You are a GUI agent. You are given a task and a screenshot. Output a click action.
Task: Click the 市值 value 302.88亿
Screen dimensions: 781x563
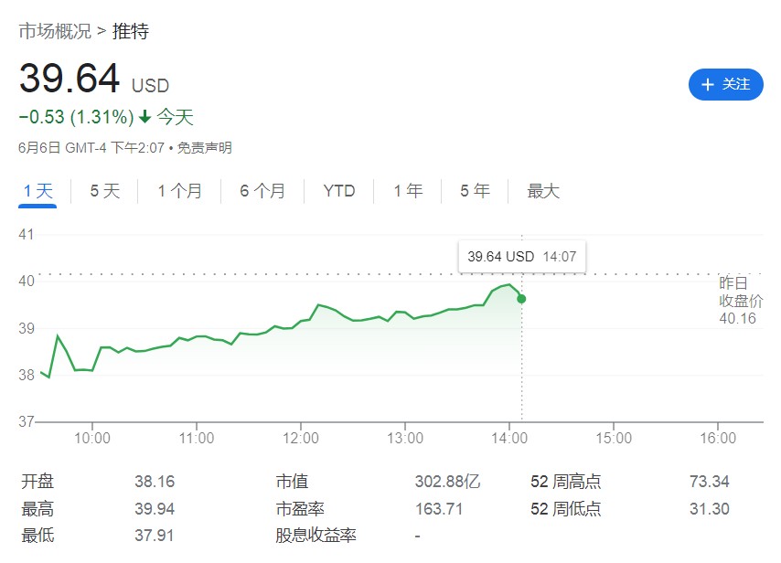(447, 482)
